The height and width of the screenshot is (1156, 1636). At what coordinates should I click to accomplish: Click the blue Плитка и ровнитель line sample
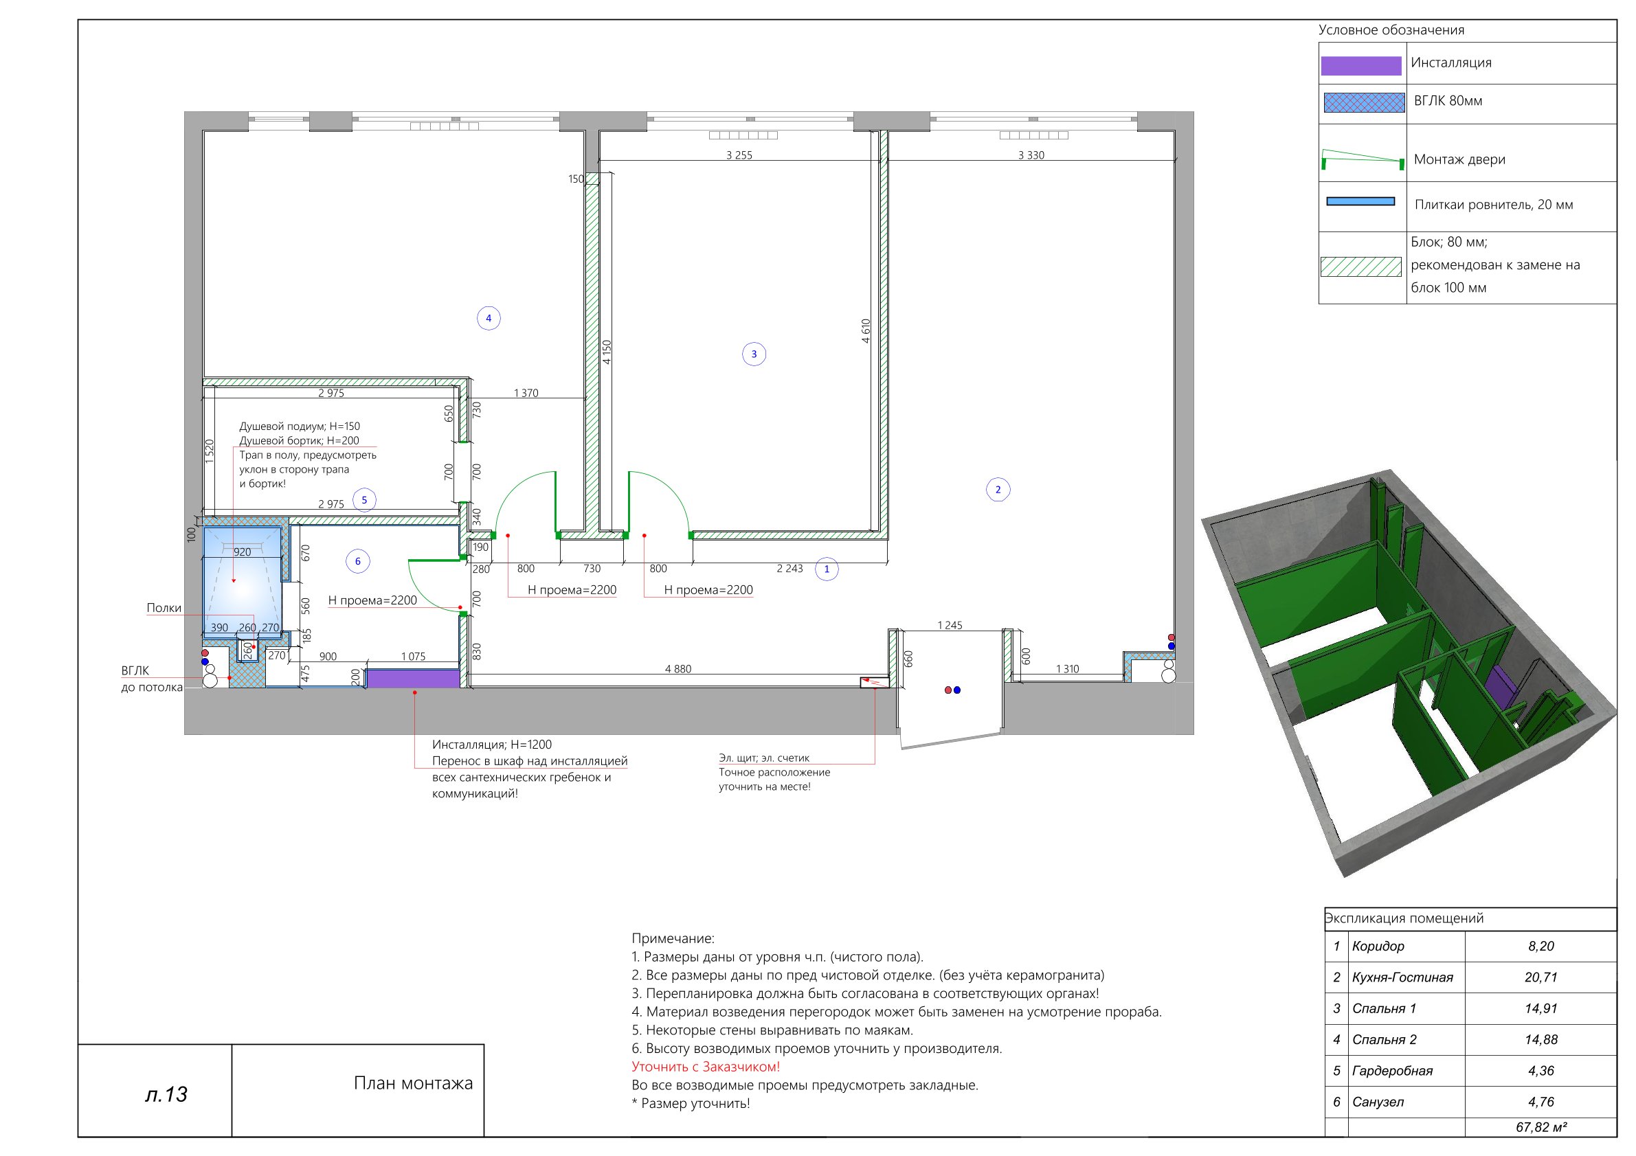(x=1360, y=201)
